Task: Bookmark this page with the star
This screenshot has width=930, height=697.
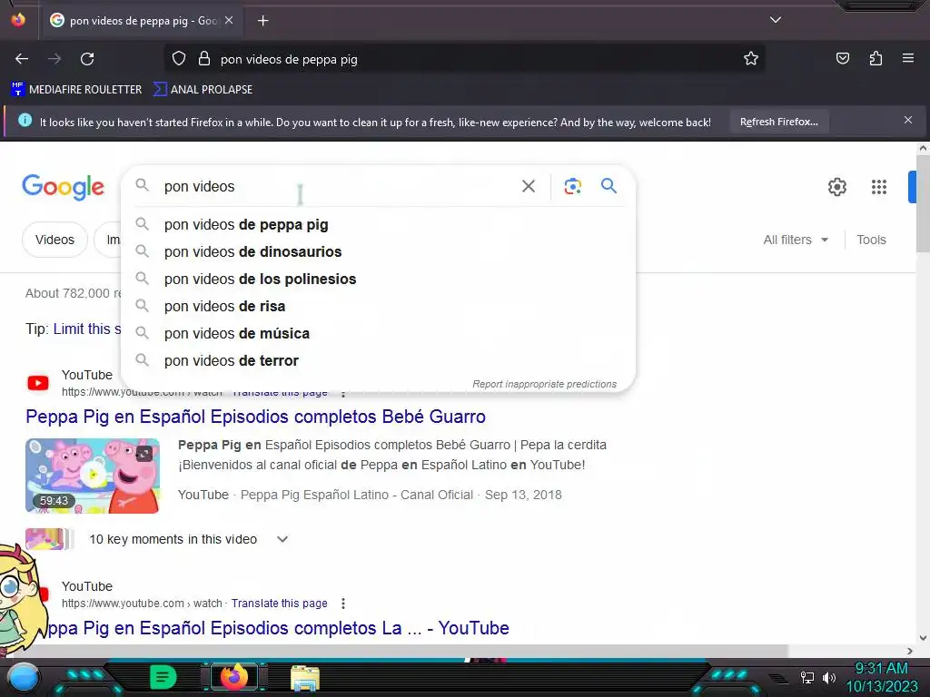Action: (751, 59)
